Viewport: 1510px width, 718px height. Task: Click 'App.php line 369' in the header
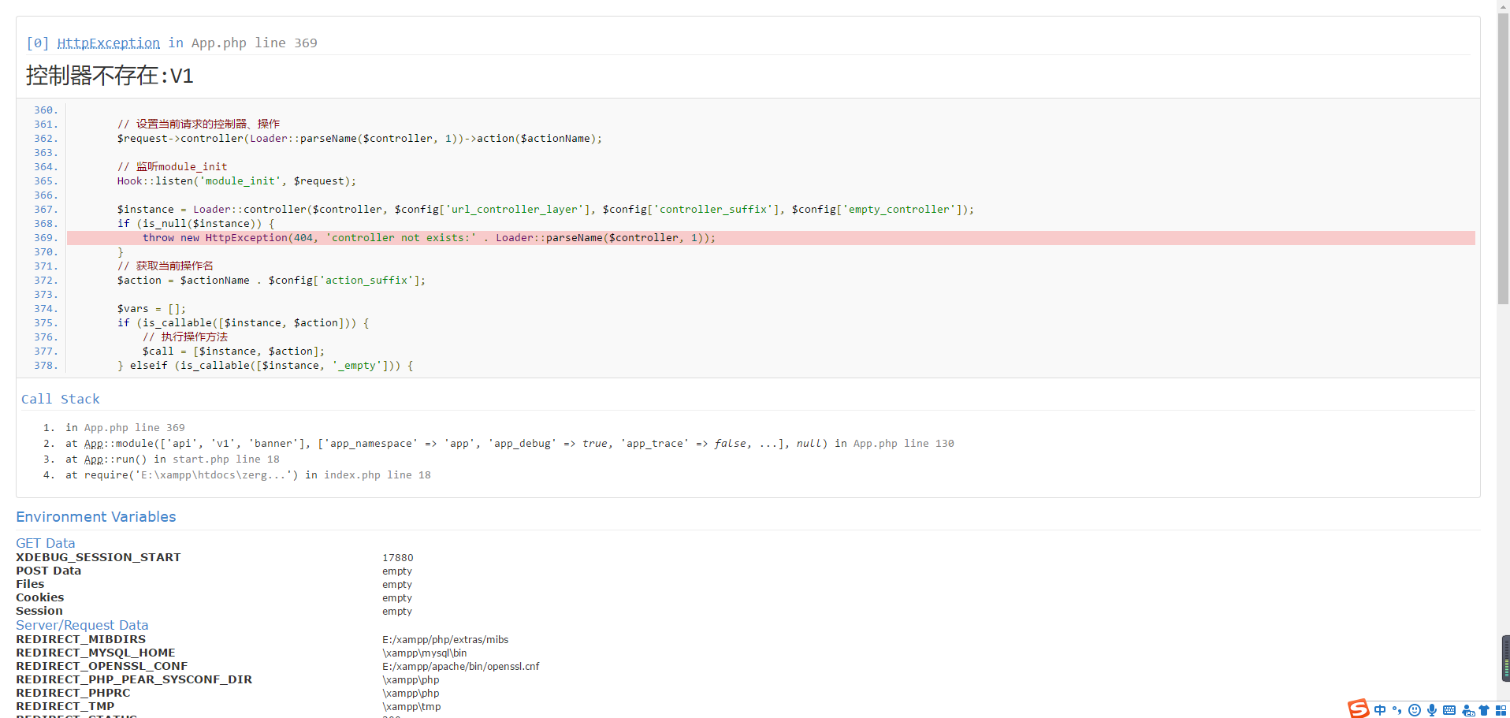click(x=255, y=43)
